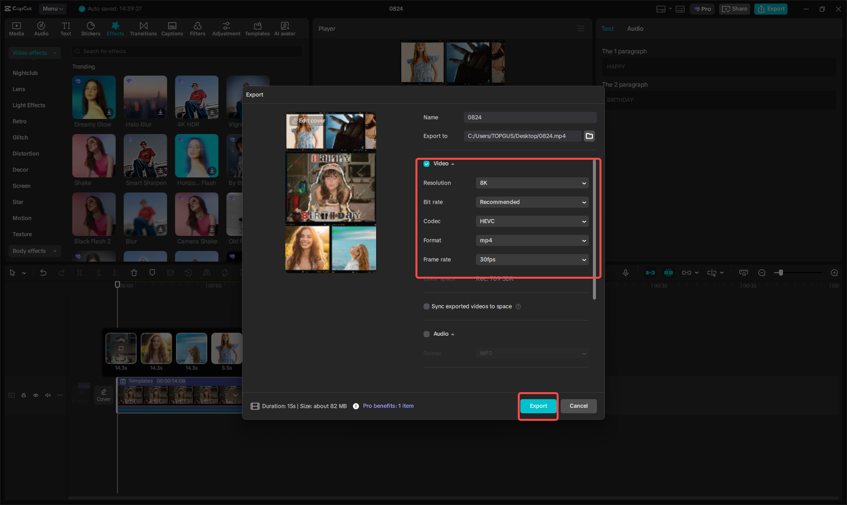
Task: Open the folder icon next to Export path
Action: coord(589,136)
